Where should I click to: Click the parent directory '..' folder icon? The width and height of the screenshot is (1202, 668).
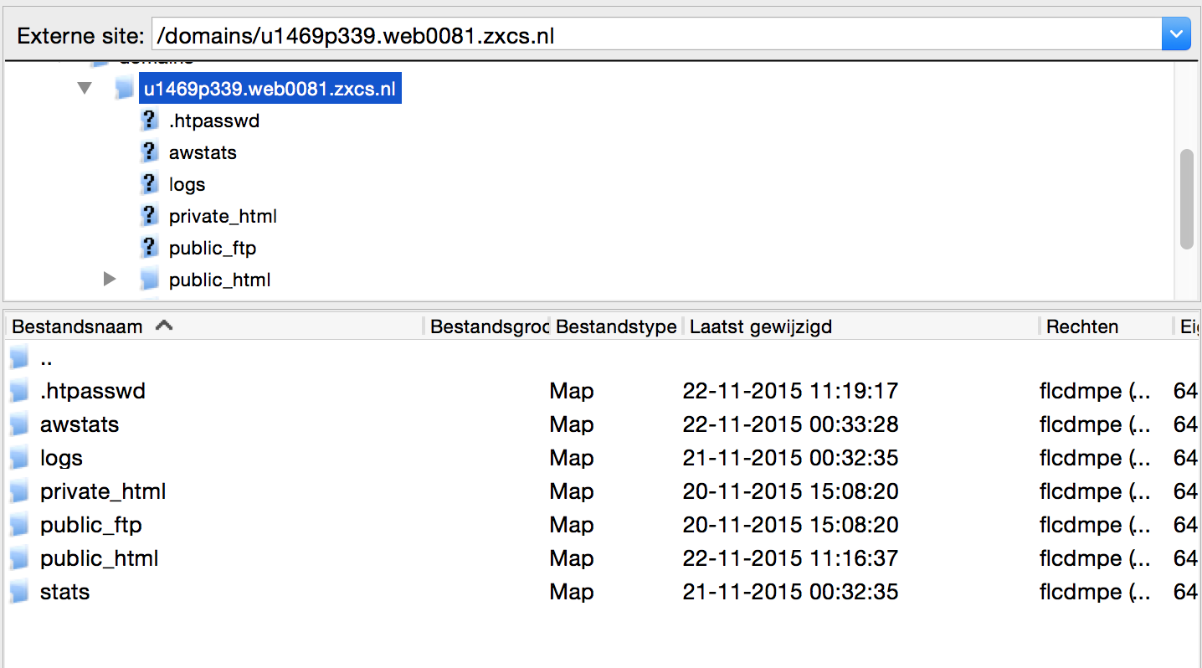tap(20, 359)
